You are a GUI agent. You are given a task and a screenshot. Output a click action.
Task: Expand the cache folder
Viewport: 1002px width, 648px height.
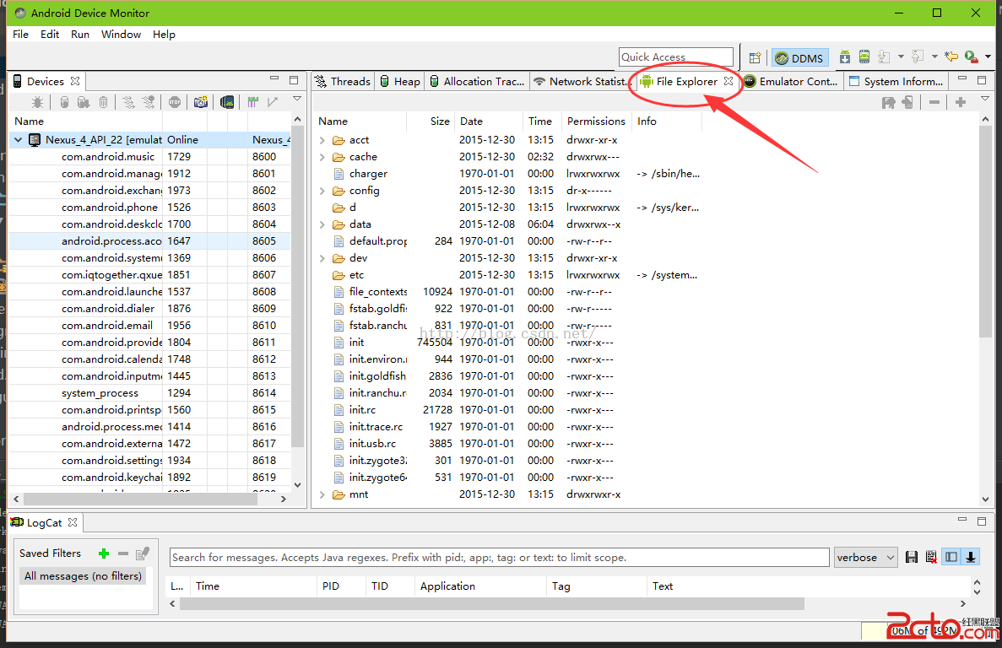click(x=322, y=157)
